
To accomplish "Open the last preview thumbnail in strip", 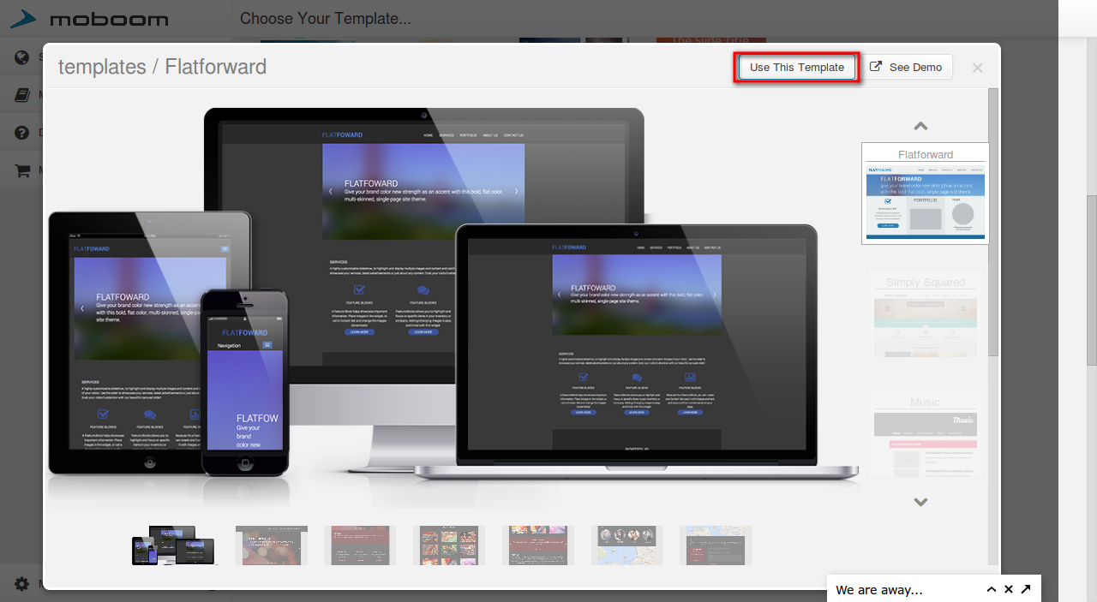I will tap(716, 545).
